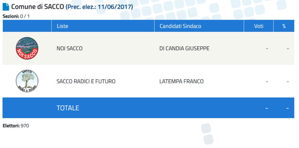
Task: Click the NOI SACCO round logo
Action: (27, 48)
